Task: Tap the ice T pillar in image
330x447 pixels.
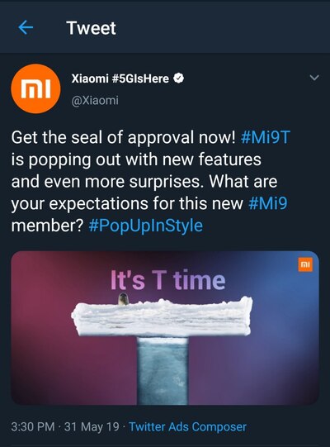Action: click(x=163, y=371)
